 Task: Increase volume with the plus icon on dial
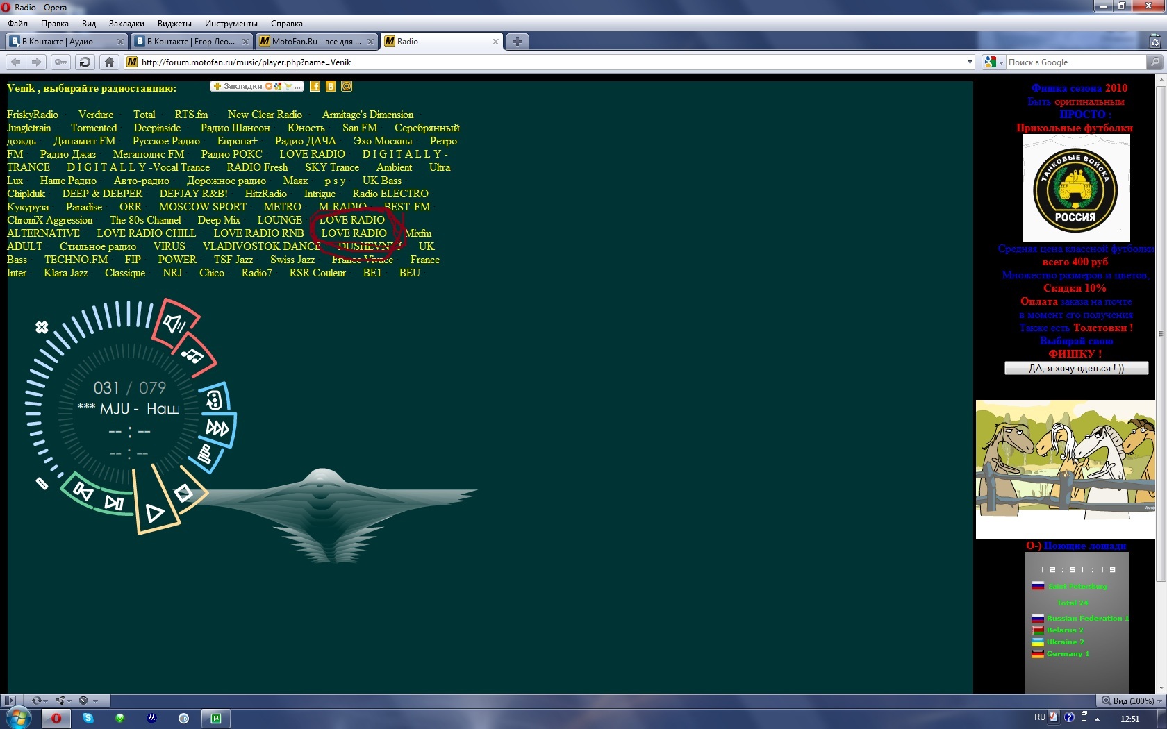click(x=42, y=327)
